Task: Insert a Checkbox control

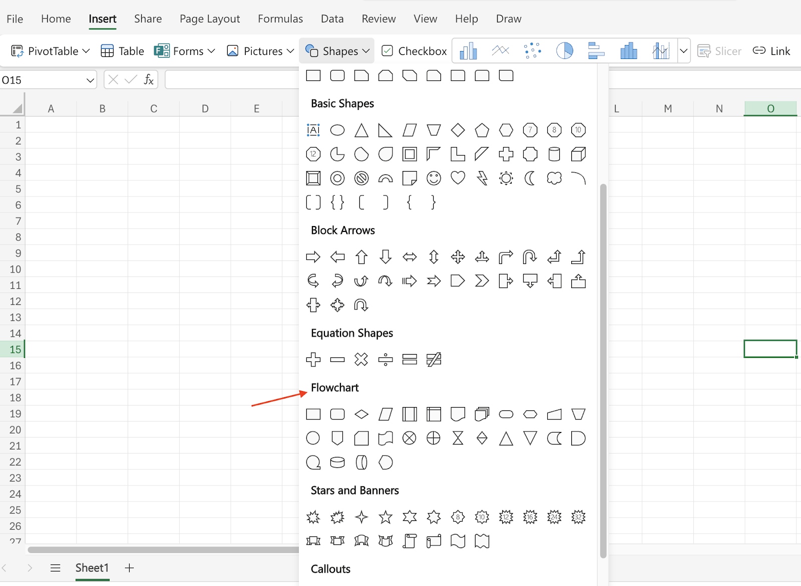Action: point(415,51)
